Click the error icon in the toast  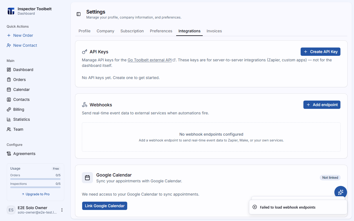pos(255,207)
